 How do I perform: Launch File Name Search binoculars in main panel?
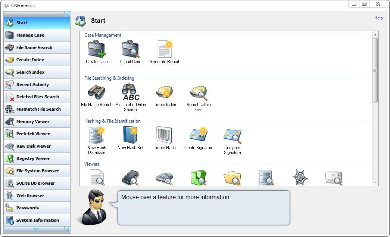coord(97,92)
